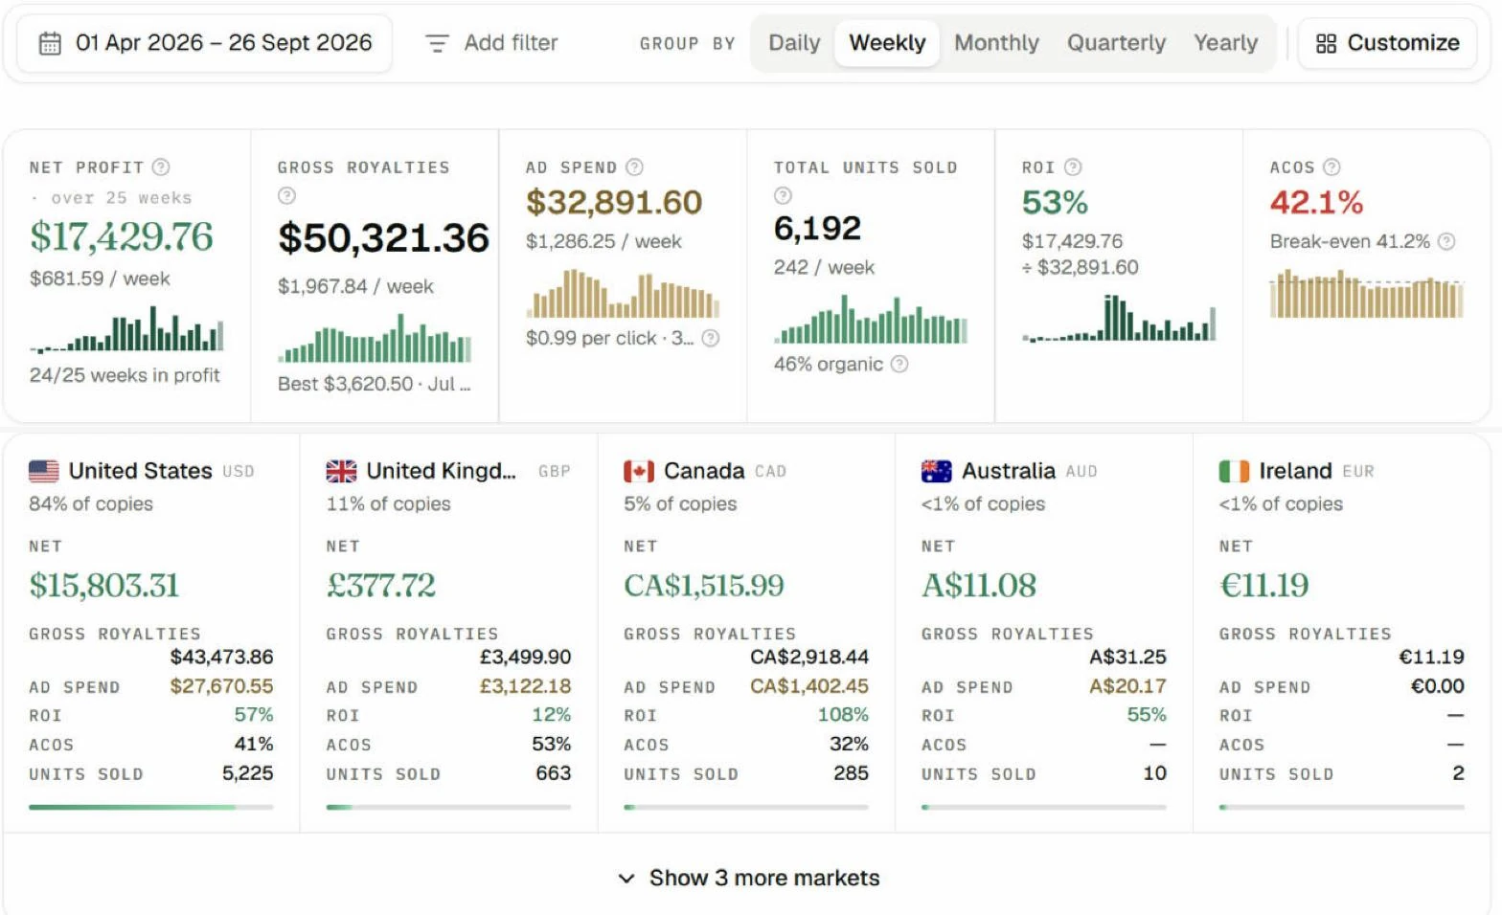Click the ACOS weekly bar chart

[1367, 294]
